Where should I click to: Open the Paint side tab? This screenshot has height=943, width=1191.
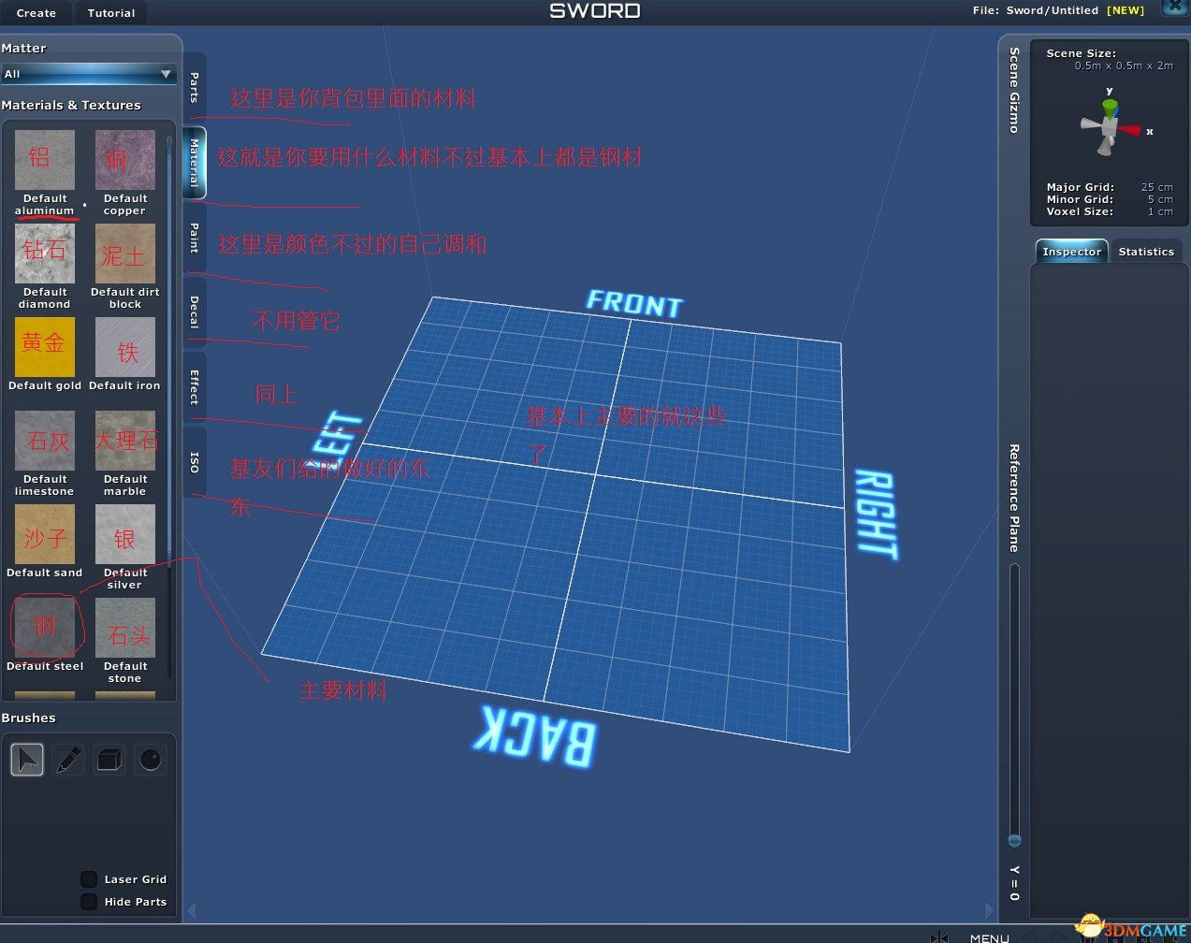click(x=195, y=238)
